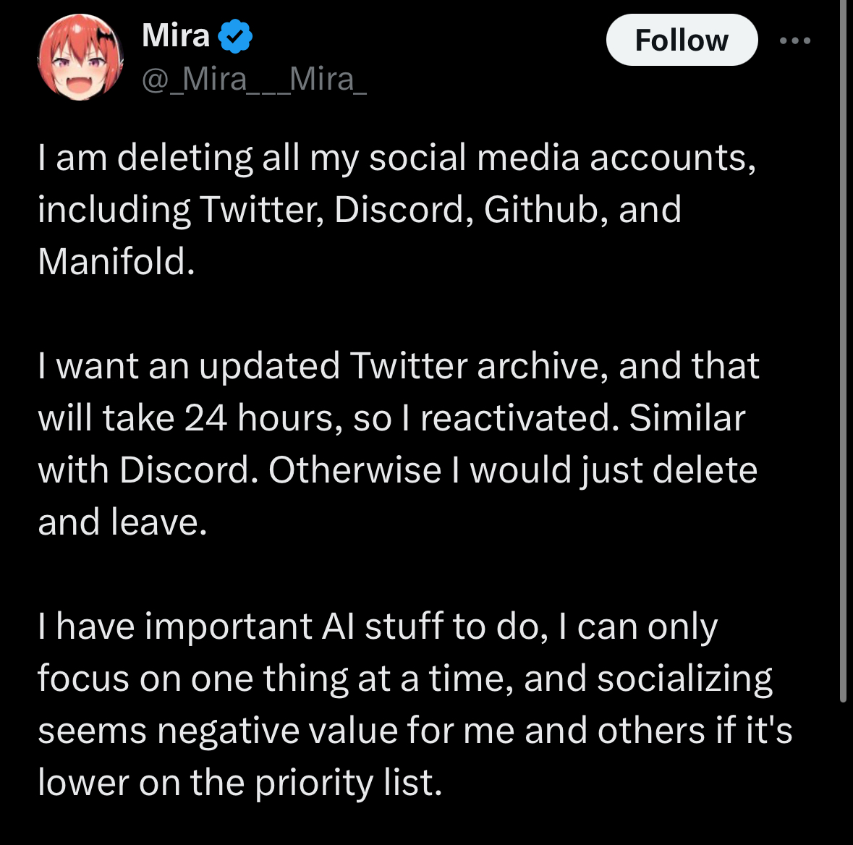
Task: Open the three-dot more options menu
Action: 795,41
